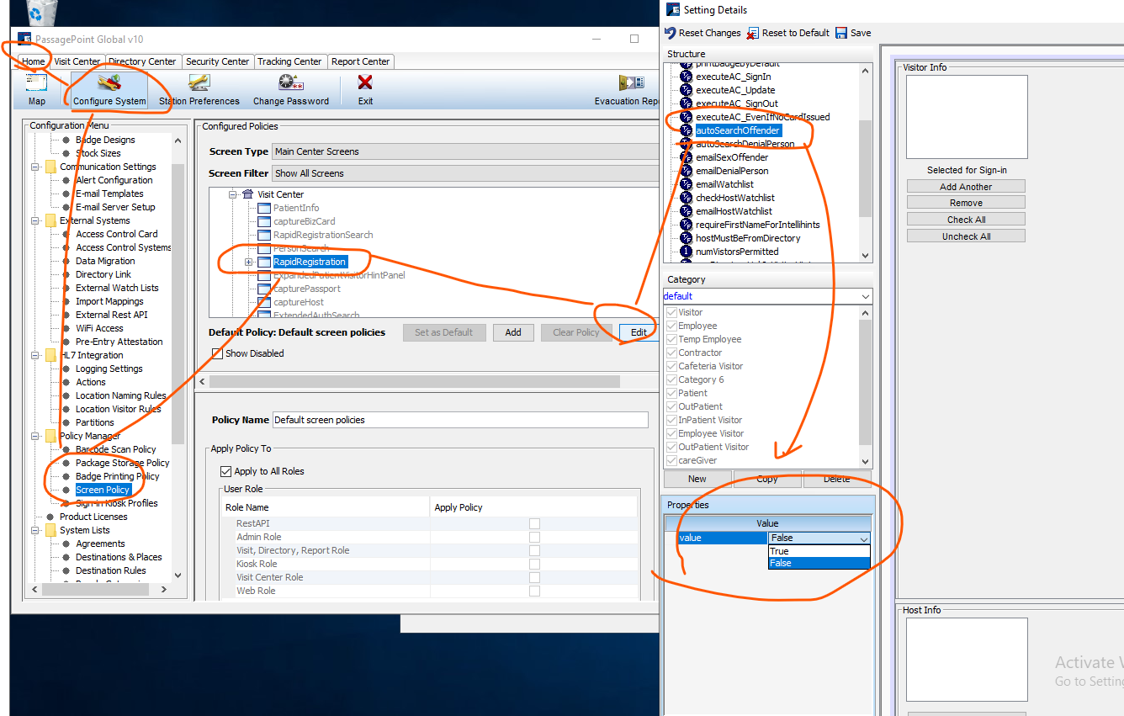1124x716 pixels.
Task: Check Apply Policy for RestAPI role
Action: point(534,523)
